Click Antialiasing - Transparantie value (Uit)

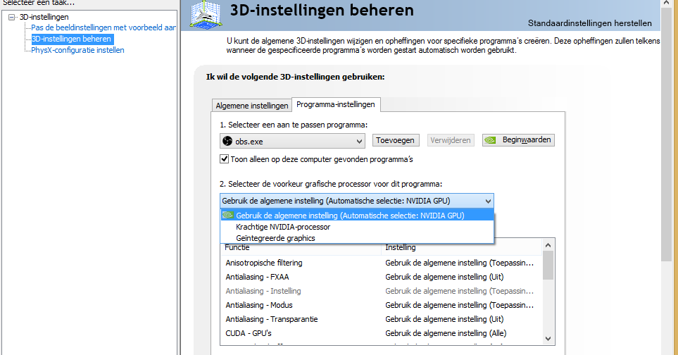point(444,319)
